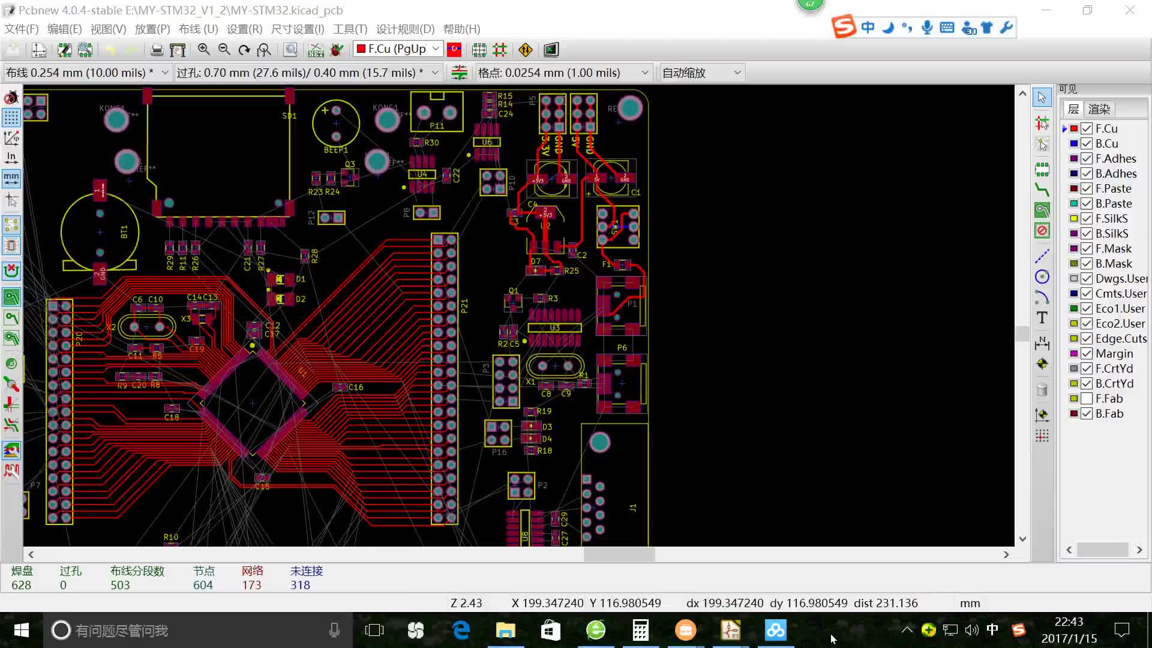1152x648 pixels.
Task: Open File Explorer from the taskbar
Action: [506, 630]
